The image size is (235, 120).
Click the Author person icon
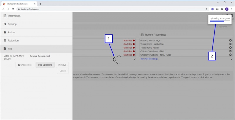pyautogui.click(x=5, y=32)
